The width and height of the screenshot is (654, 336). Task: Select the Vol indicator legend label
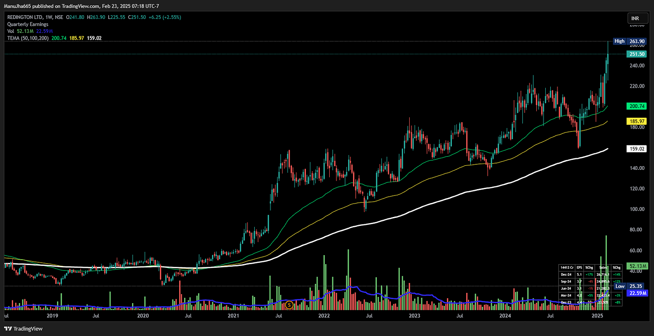pyautogui.click(x=11, y=31)
